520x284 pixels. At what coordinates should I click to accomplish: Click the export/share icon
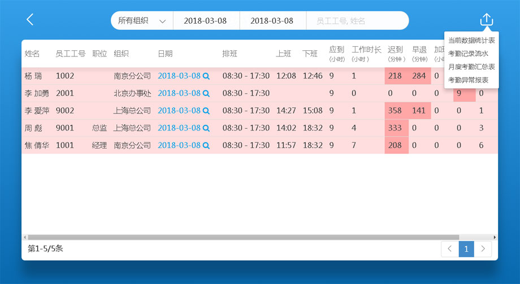(x=486, y=20)
